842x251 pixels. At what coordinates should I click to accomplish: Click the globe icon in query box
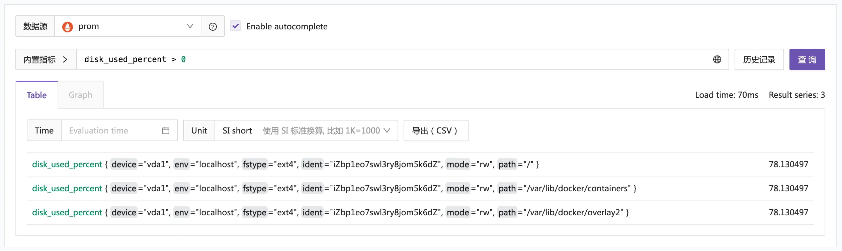tap(717, 59)
